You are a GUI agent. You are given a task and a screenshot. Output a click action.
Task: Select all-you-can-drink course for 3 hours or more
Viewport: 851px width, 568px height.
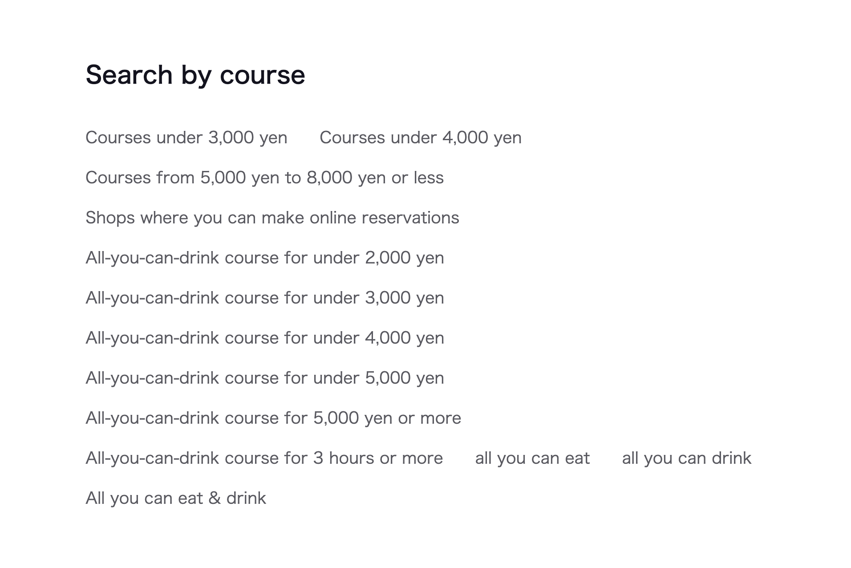tap(264, 458)
